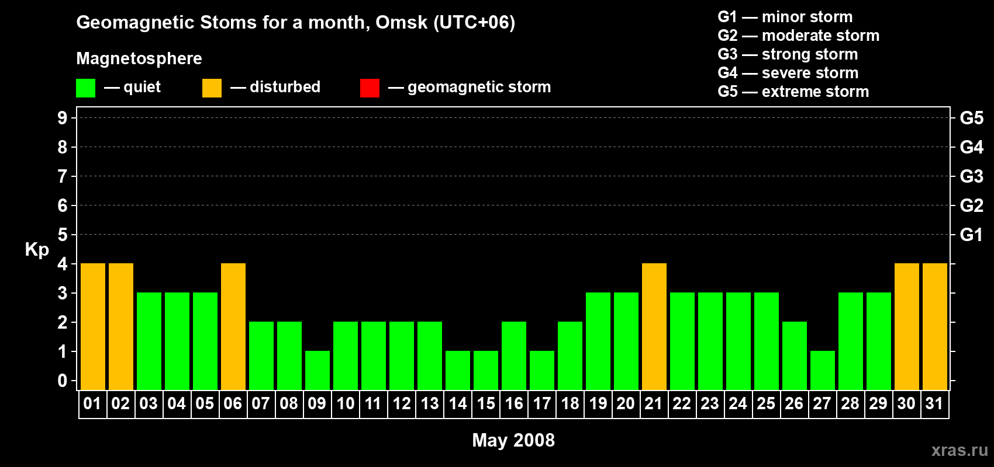The width and height of the screenshot is (994, 467).
Task: Click the date cell labeled 10
Action: tap(346, 404)
